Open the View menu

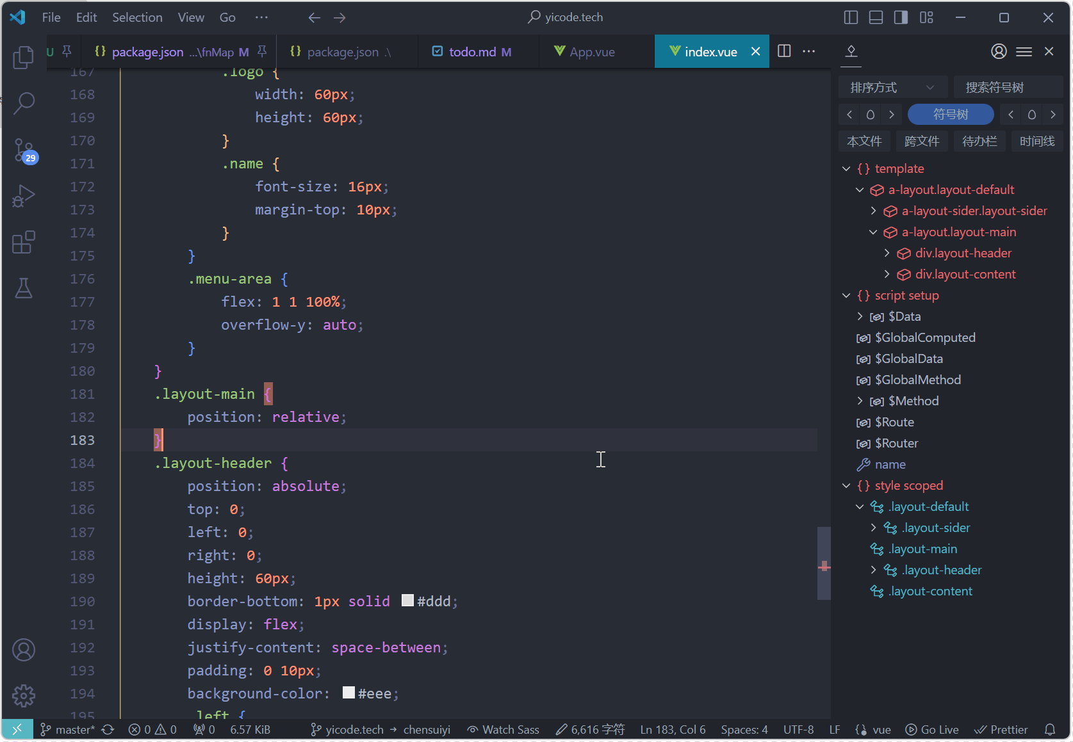coord(191,18)
